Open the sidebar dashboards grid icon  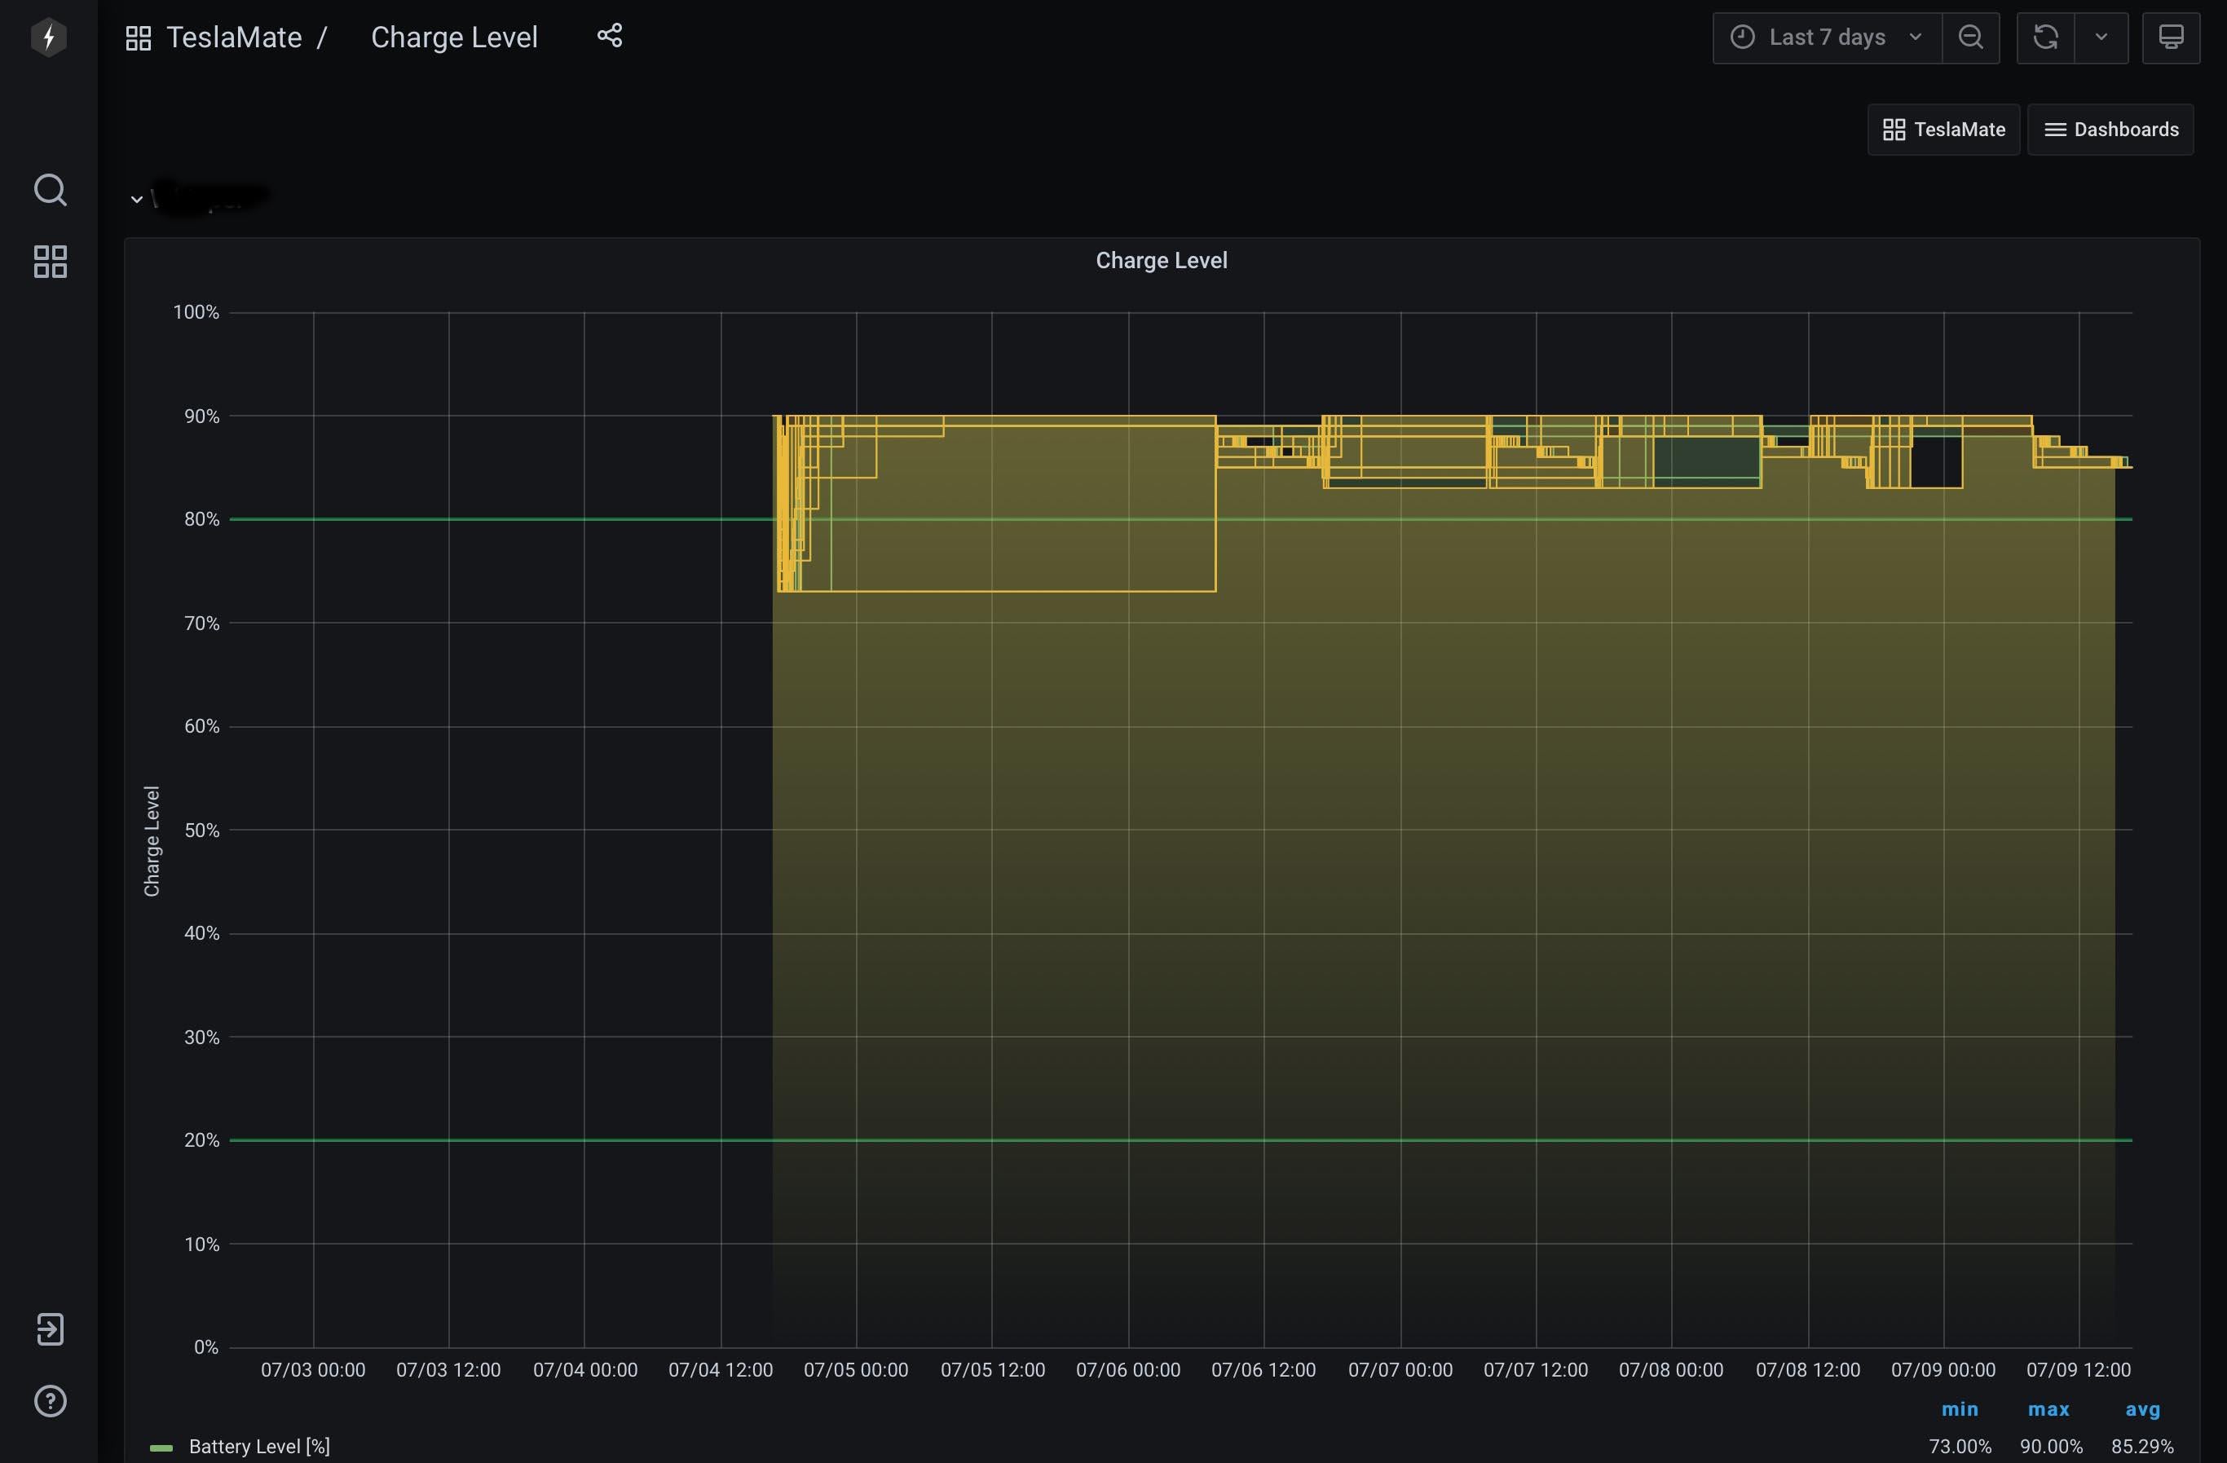tap(50, 262)
